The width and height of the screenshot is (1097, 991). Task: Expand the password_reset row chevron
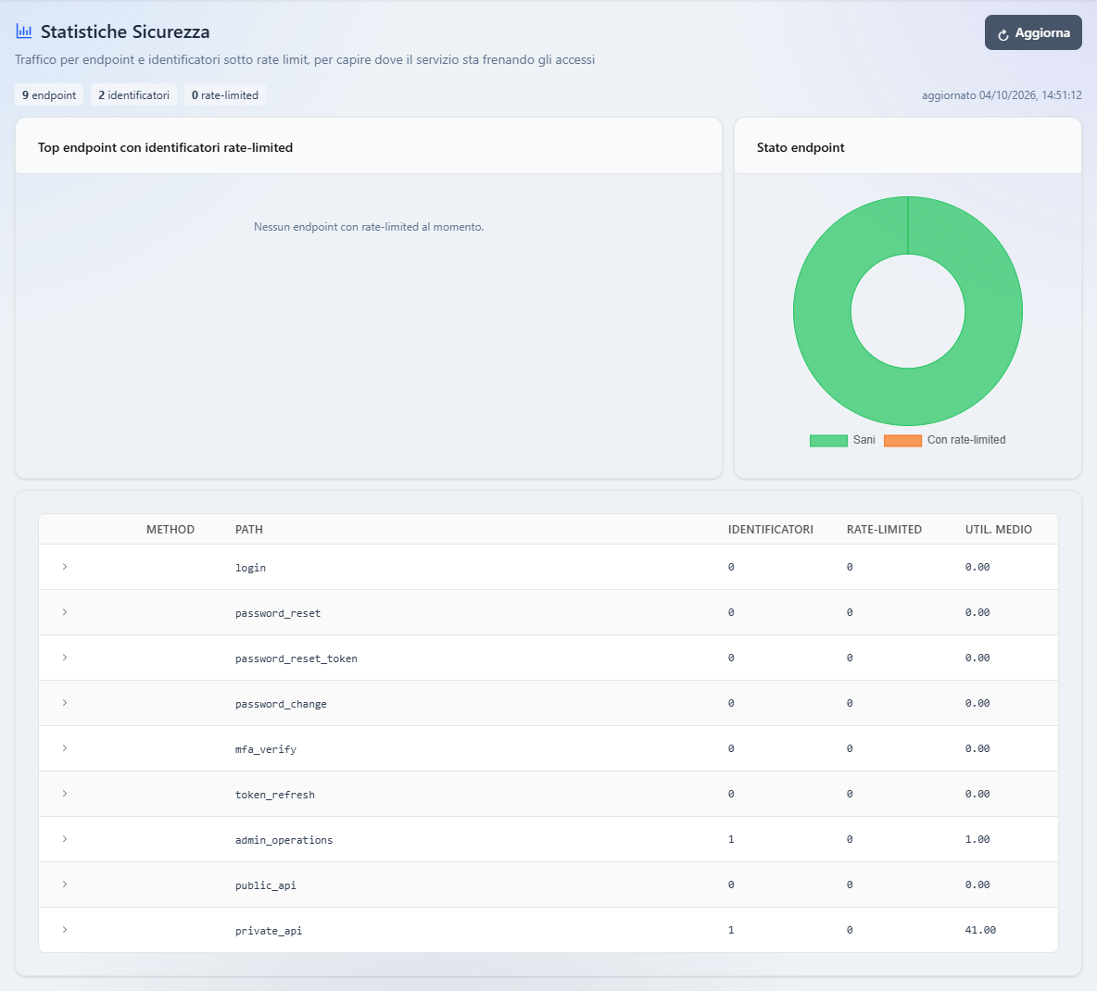click(64, 612)
